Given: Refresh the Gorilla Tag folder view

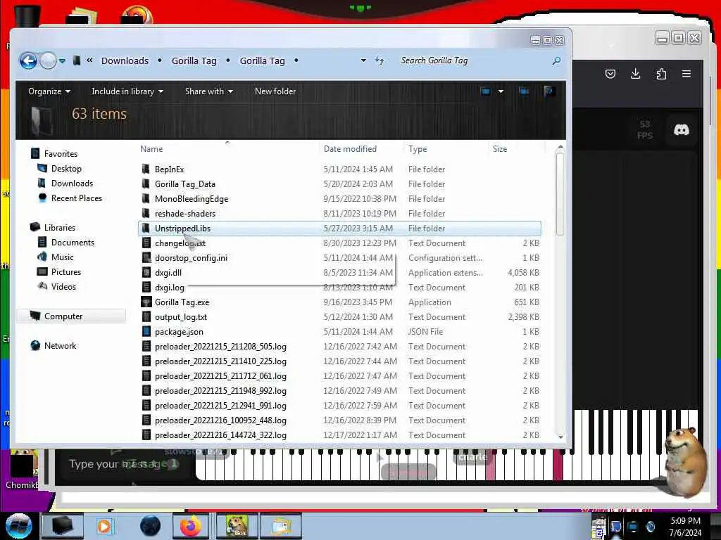Looking at the screenshot, I should (x=380, y=60).
